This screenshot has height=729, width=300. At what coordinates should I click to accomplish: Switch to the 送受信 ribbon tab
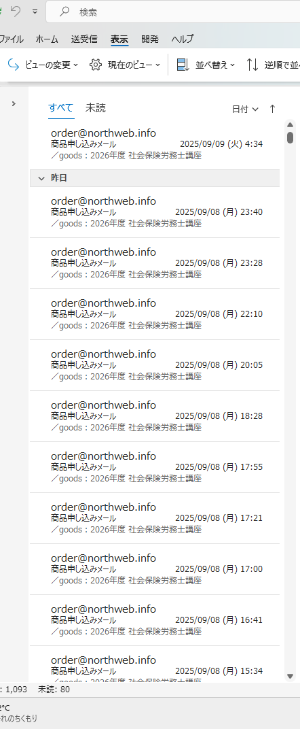click(84, 39)
